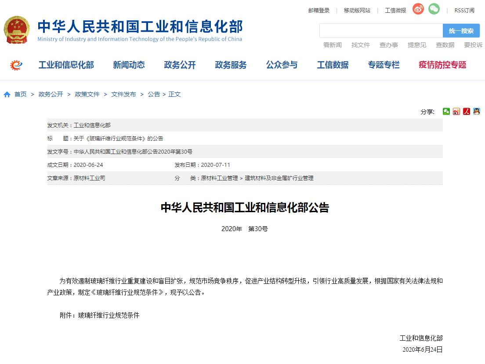Click the gear logo beside navigation menu
485x364 pixels.
tap(16, 65)
